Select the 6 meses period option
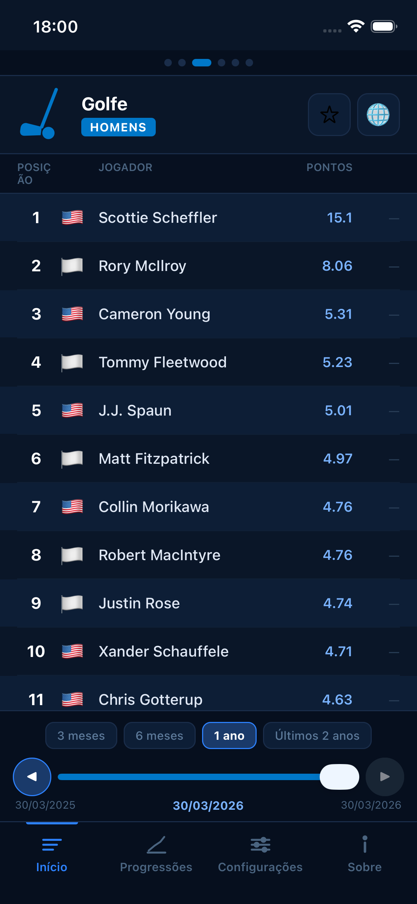417x904 pixels. click(x=159, y=735)
